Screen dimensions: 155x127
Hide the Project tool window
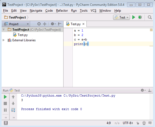pyautogui.click(x=60, y=24)
